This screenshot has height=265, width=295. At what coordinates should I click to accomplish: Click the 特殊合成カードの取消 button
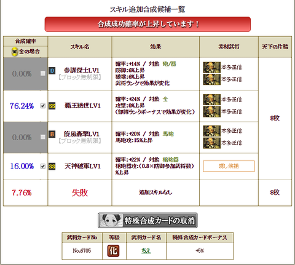point(147,220)
